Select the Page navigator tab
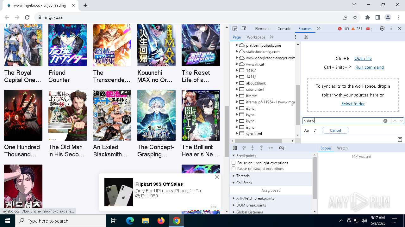 tap(237, 37)
